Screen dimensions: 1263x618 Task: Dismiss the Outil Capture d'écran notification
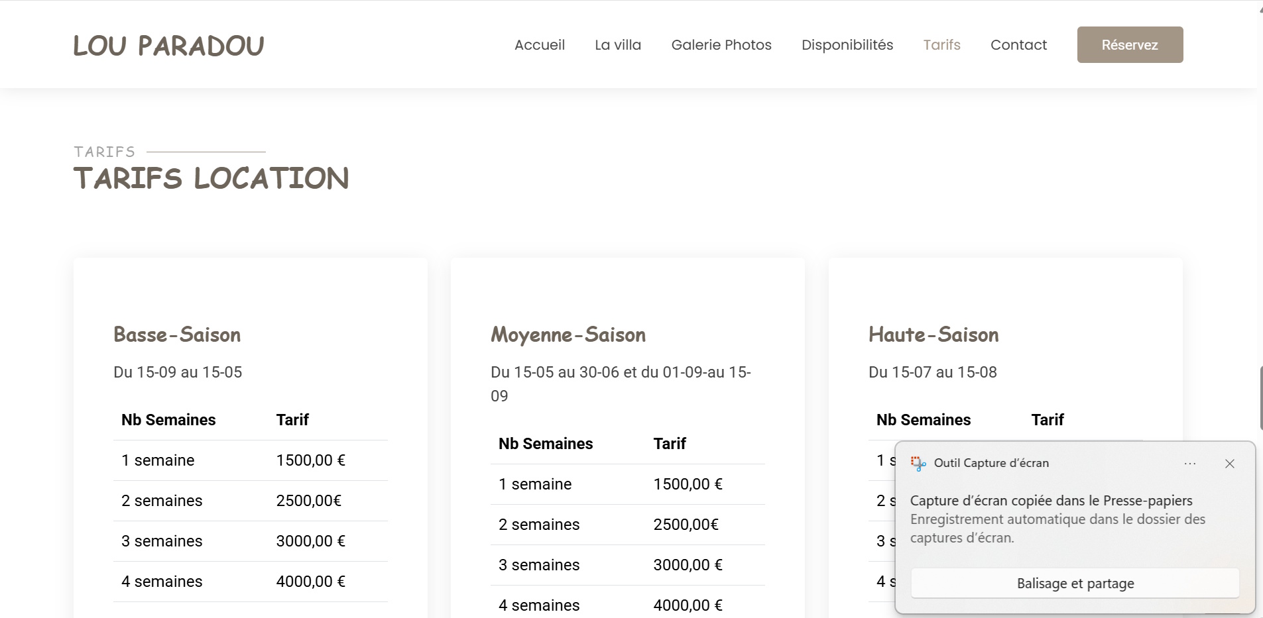[1229, 464]
